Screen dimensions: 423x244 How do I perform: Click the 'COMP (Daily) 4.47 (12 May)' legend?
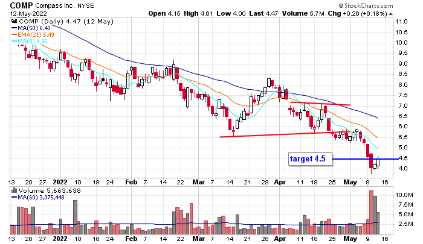(x=66, y=21)
